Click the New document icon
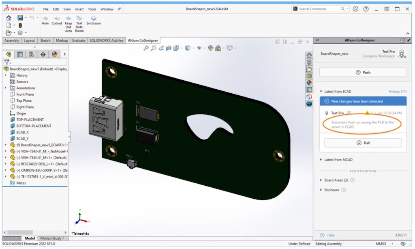The height and width of the screenshot is (249, 415). tap(9, 25)
